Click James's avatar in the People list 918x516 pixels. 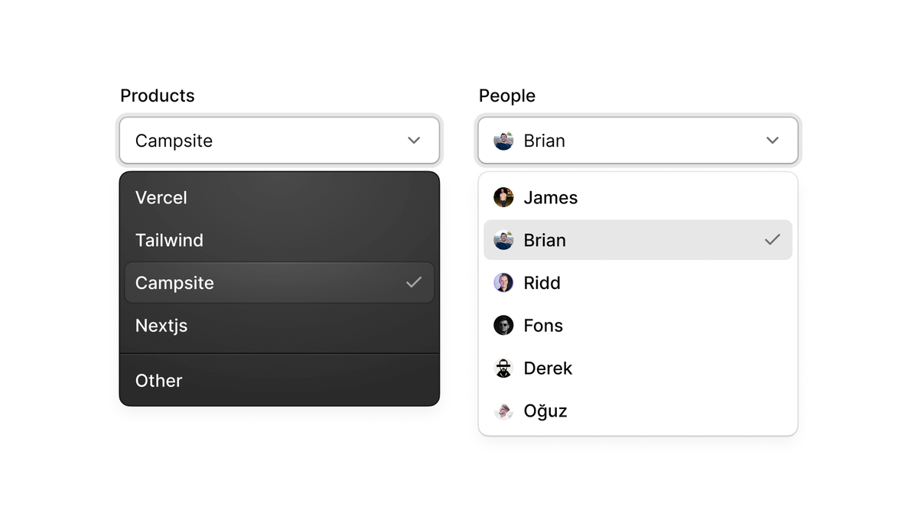coord(503,197)
